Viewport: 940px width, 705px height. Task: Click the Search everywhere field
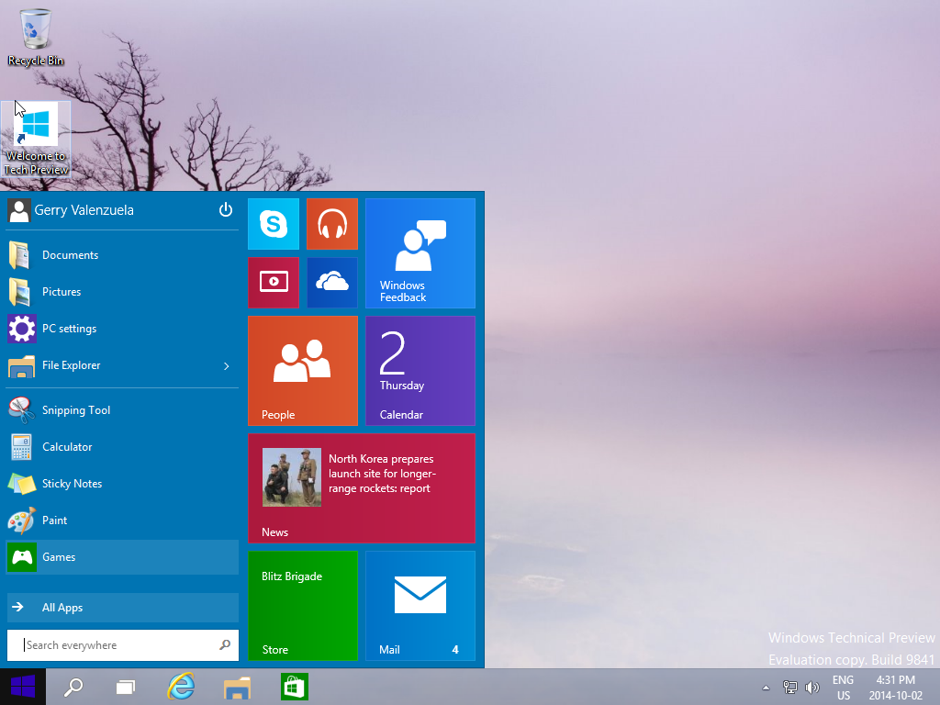[122, 645]
